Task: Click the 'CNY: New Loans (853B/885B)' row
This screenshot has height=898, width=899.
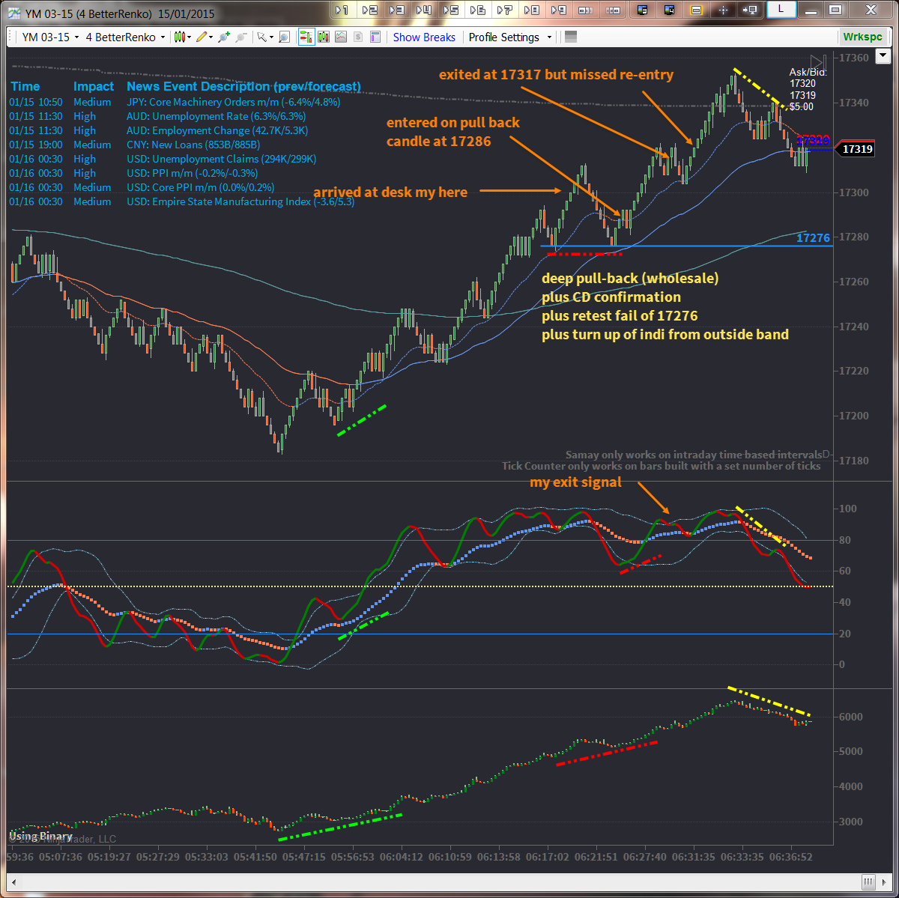Action: tap(193, 145)
